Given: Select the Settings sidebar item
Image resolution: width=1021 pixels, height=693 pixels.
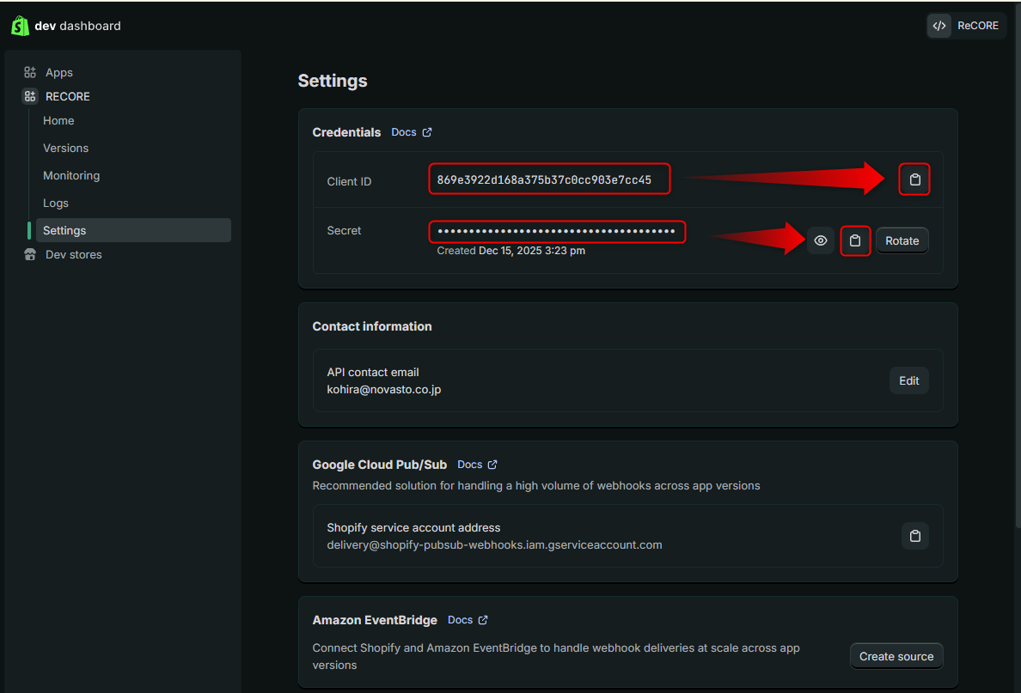Looking at the screenshot, I should pyautogui.click(x=64, y=230).
